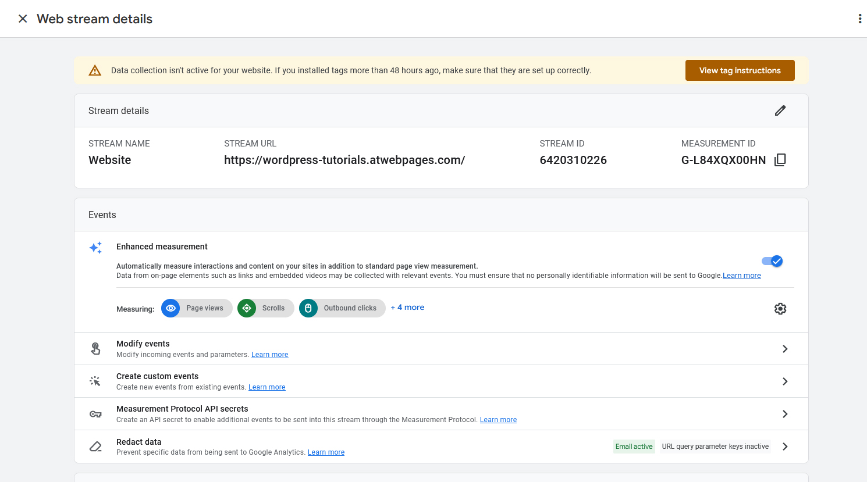Click the warning triangle in the banner
The height and width of the screenshot is (482, 867).
point(94,70)
